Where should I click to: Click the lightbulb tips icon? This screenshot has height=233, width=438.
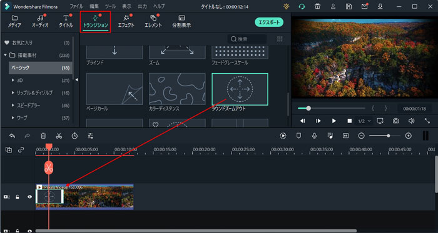point(286,6)
